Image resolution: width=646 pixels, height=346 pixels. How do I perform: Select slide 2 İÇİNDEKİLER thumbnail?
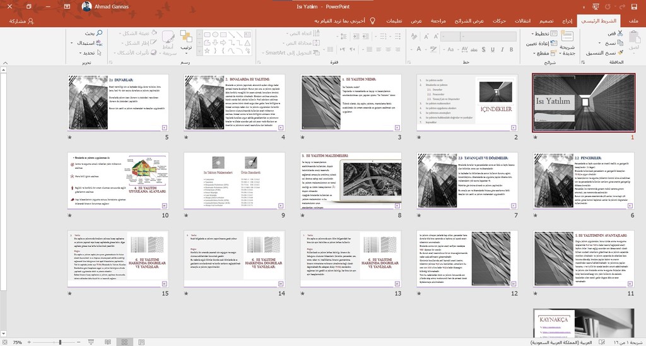(x=467, y=103)
